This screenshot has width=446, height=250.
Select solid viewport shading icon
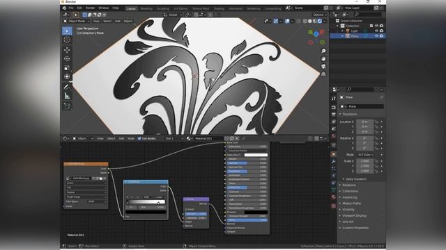click(x=310, y=21)
